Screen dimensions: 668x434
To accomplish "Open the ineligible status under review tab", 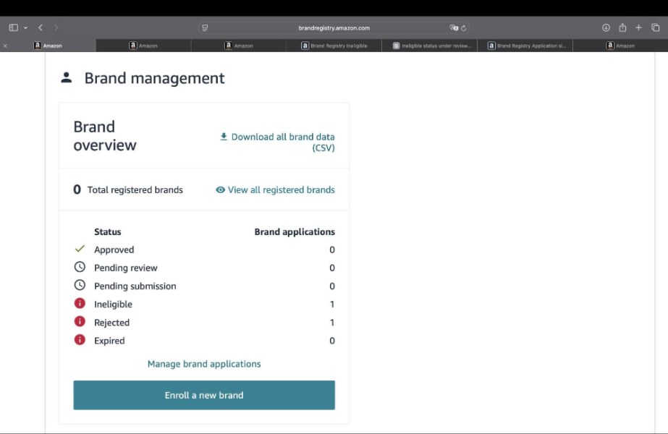I will pos(430,46).
